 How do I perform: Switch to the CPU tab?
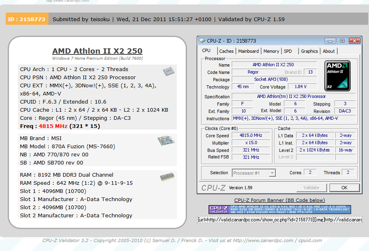206,51
